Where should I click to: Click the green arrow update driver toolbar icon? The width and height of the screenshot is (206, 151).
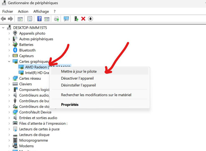tap(76, 19)
